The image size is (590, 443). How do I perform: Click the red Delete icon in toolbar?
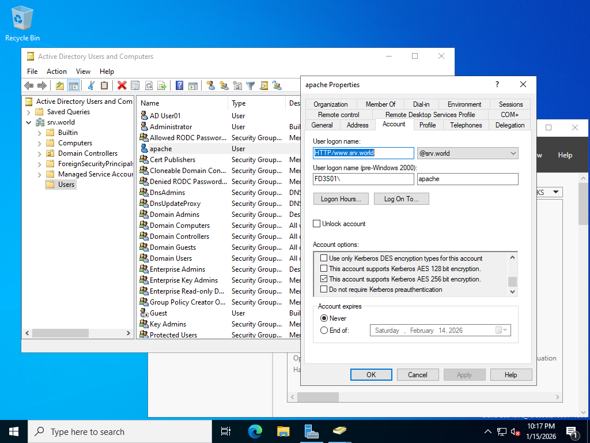click(x=122, y=85)
